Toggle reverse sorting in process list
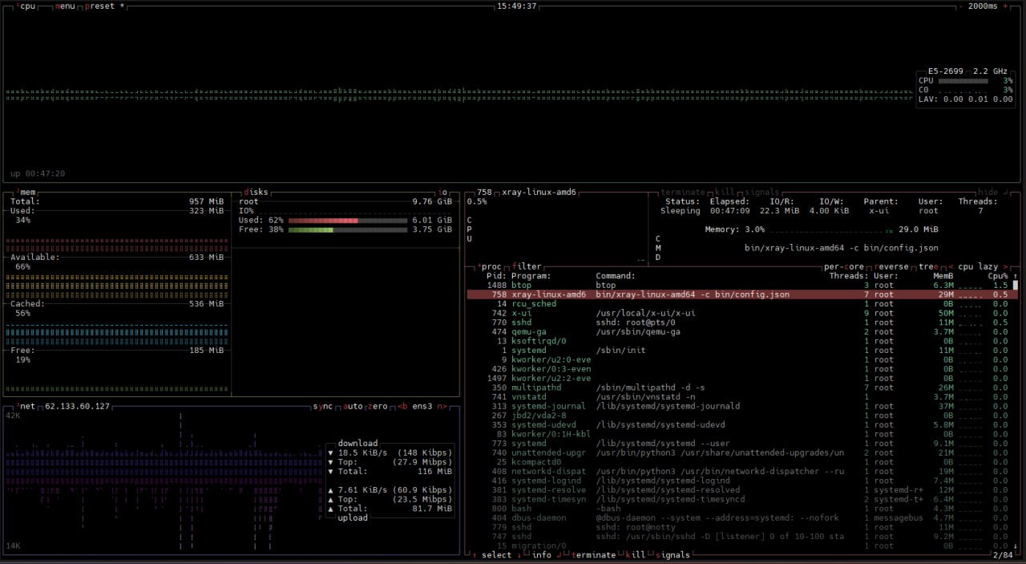 (892, 266)
